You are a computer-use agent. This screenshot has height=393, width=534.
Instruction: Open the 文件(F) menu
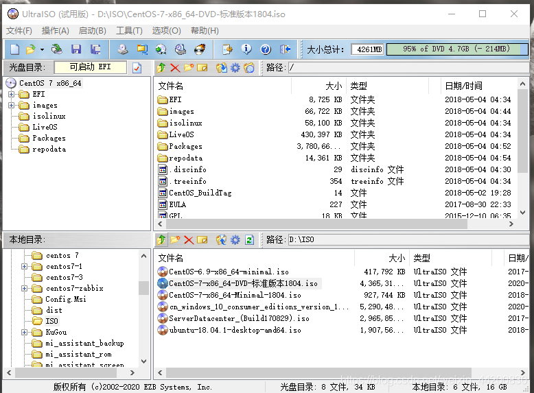coord(19,31)
